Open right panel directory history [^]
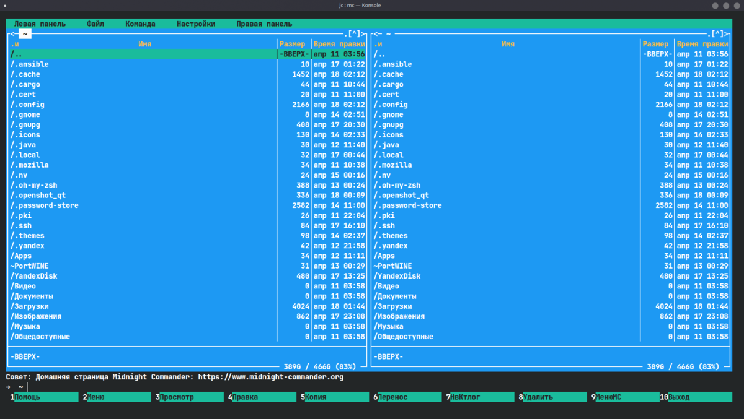Viewport: 744px width, 419px height. click(718, 34)
